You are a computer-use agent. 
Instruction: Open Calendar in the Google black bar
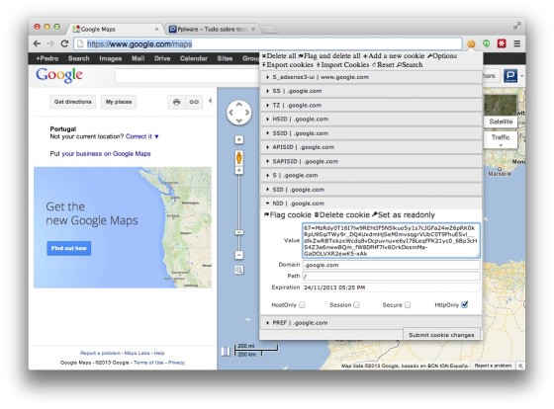[194, 58]
